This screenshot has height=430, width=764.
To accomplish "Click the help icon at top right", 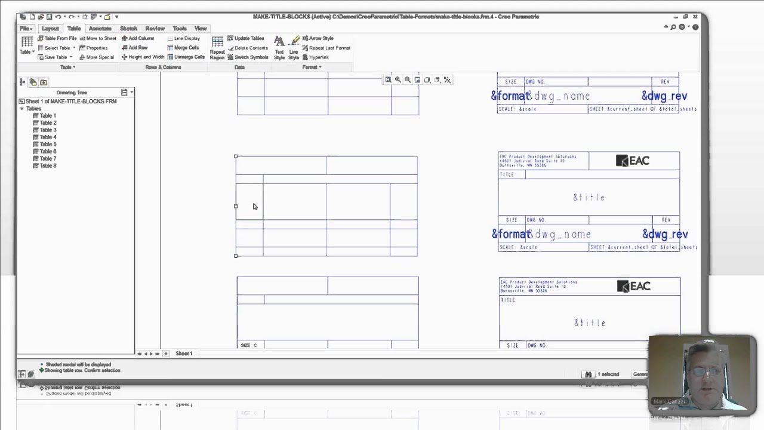I will point(696,27).
